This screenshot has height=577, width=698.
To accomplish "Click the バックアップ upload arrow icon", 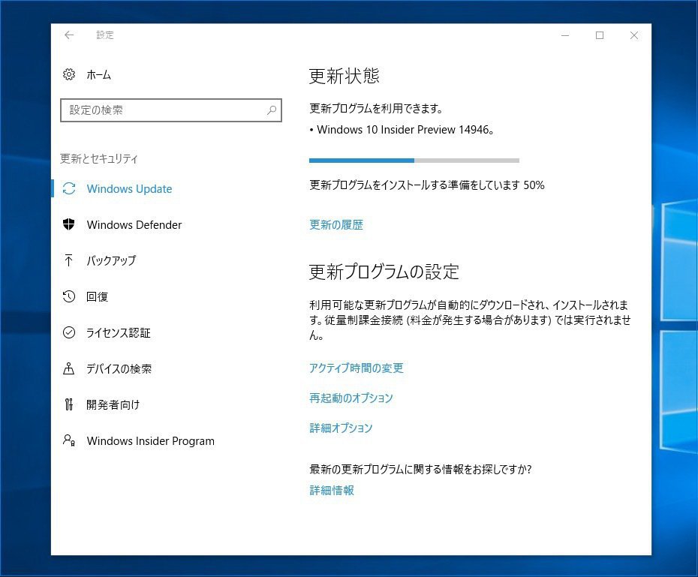I will click(x=69, y=260).
